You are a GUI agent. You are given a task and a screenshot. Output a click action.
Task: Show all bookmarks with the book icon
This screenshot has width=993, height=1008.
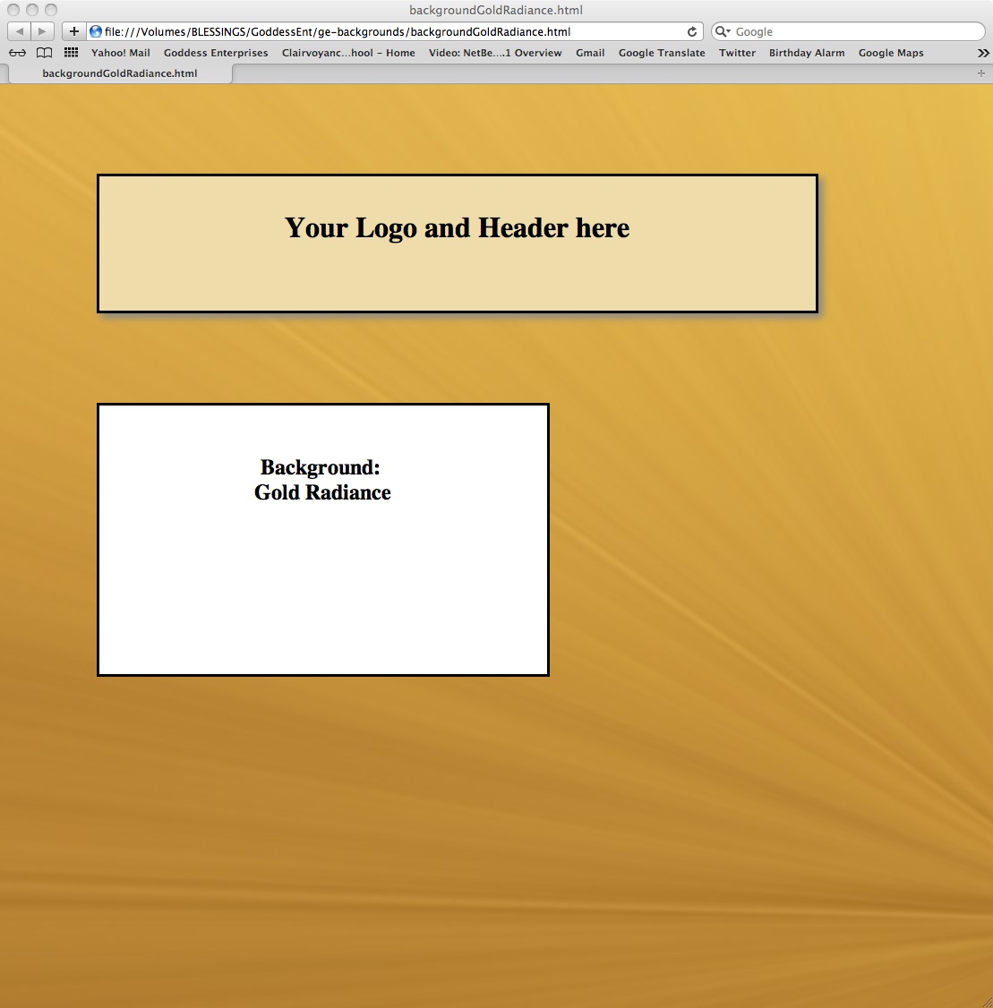point(44,53)
